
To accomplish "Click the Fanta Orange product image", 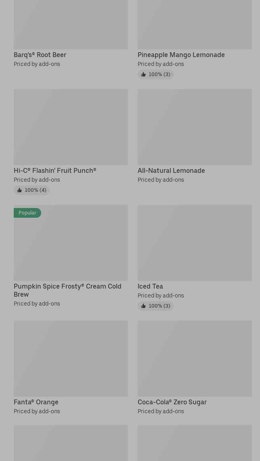I will point(71,359).
